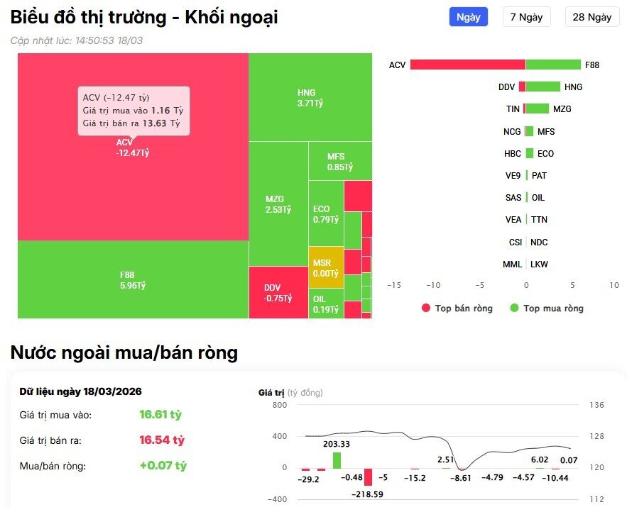Select the Ngày time range tab

pos(468,17)
